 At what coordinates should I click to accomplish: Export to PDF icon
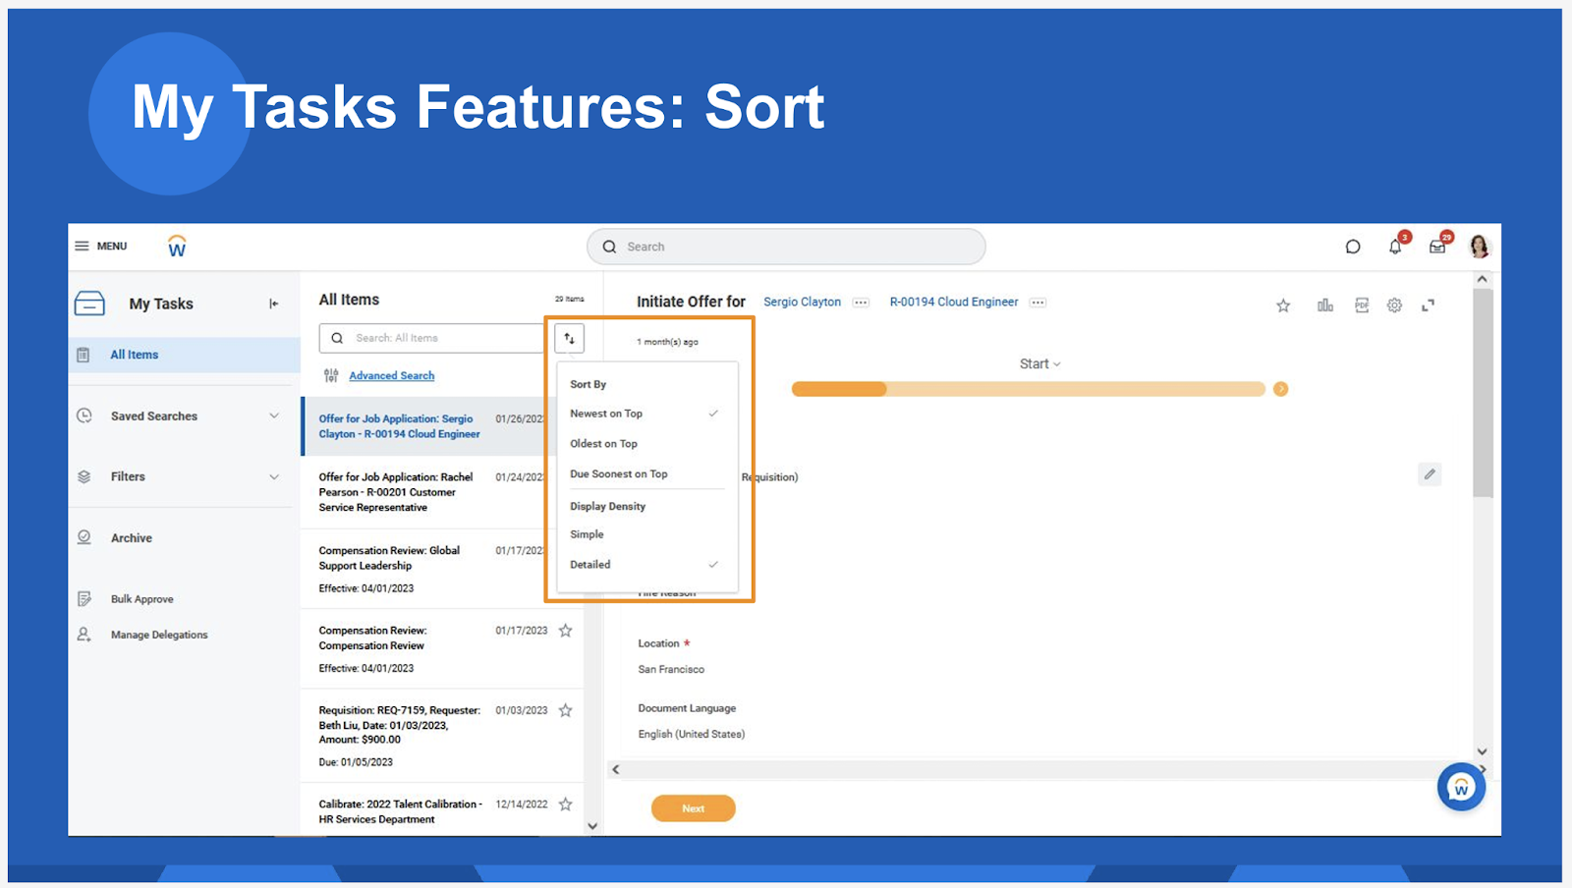[x=1361, y=305]
